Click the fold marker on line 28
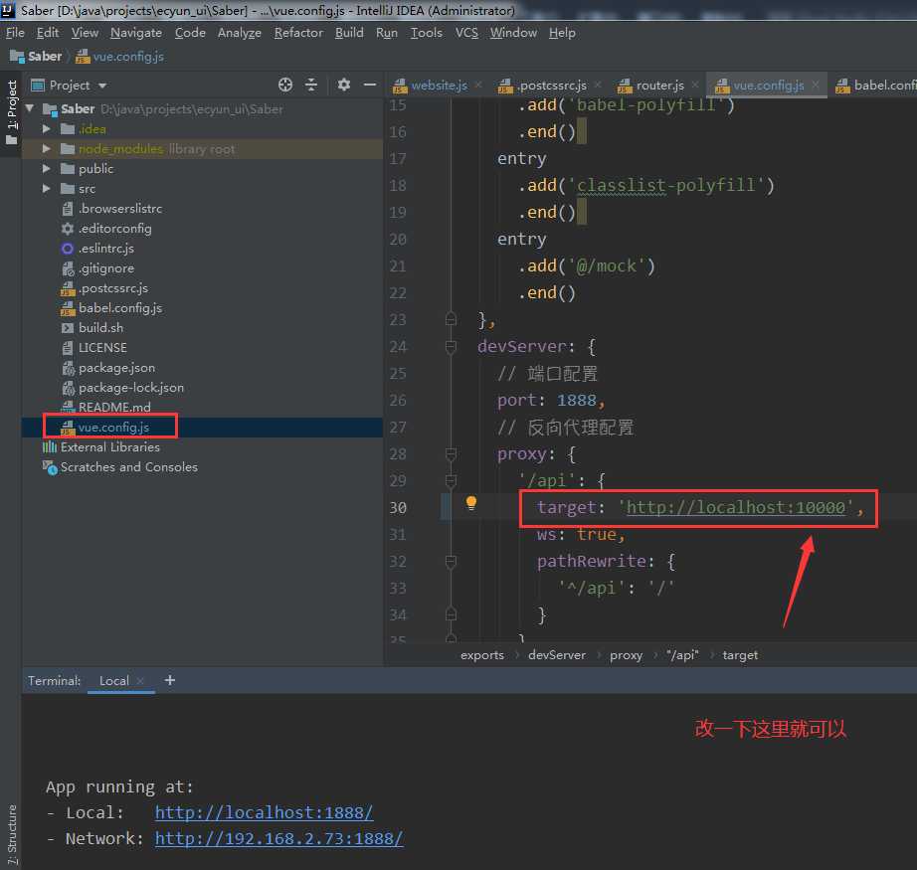Screen dimensions: 917x870 451,454
